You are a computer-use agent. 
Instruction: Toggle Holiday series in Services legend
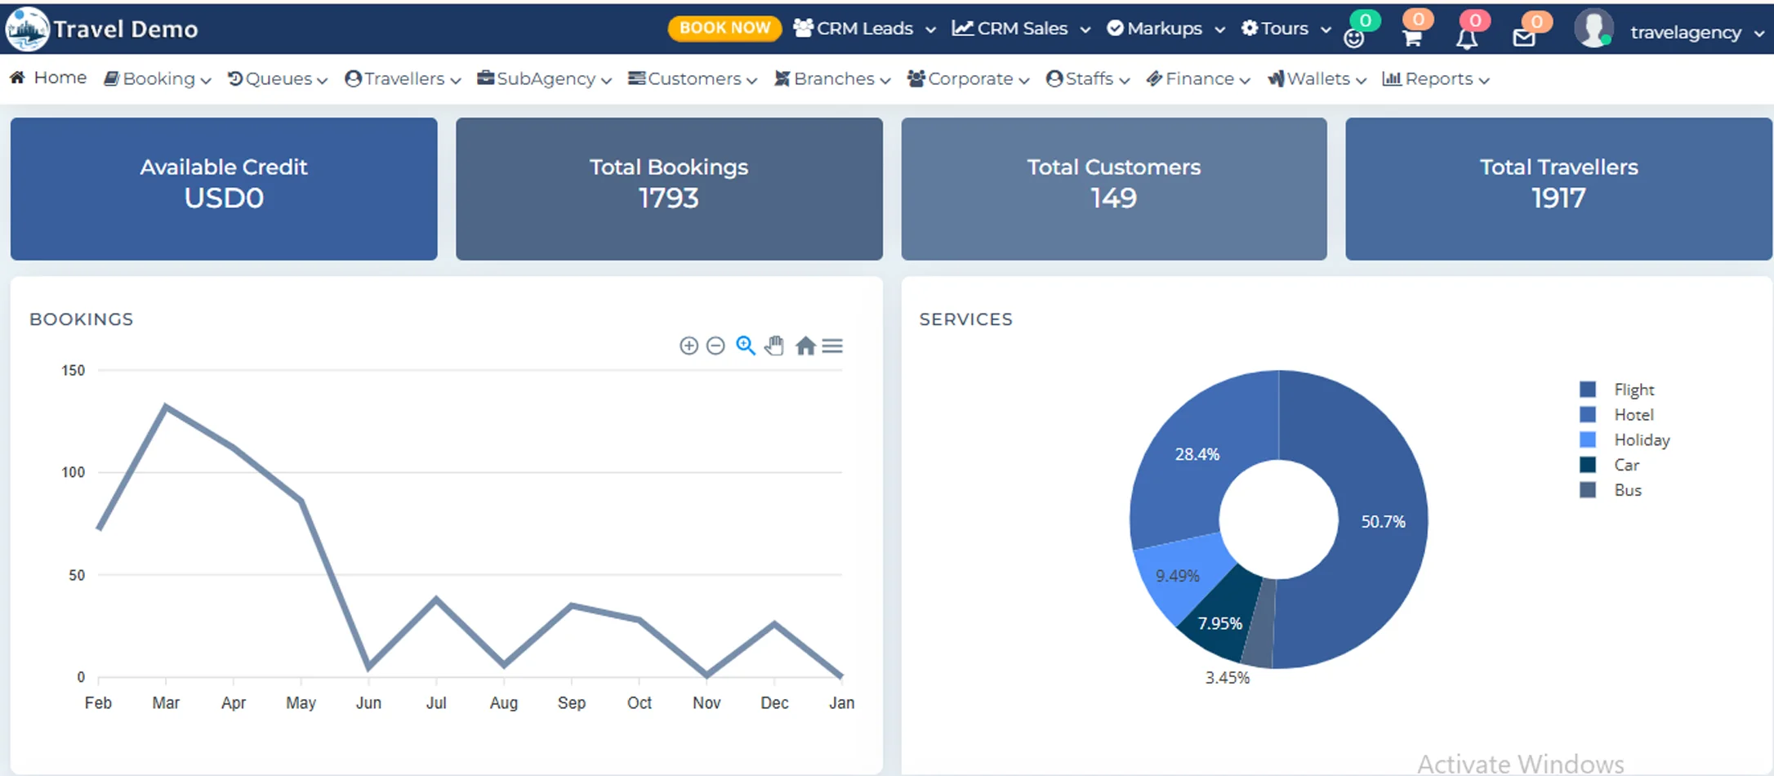point(1641,440)
